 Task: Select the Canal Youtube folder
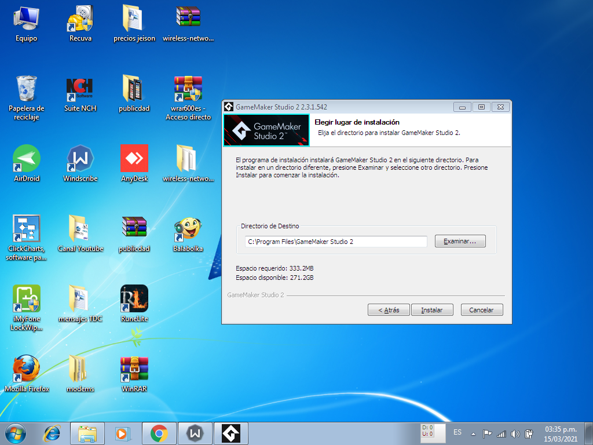(80, 234)
